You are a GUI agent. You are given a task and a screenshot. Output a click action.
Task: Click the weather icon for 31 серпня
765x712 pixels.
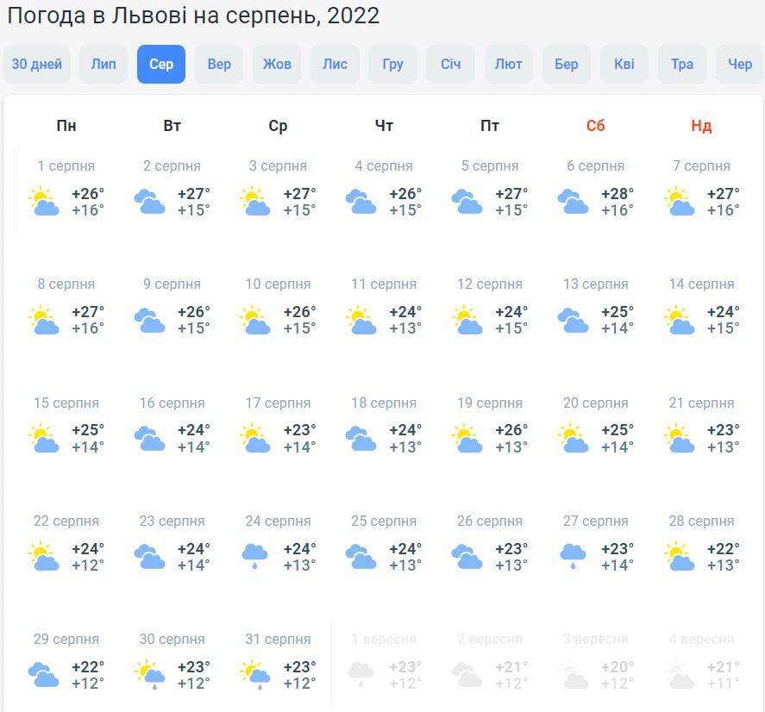[x=255, y=675]
